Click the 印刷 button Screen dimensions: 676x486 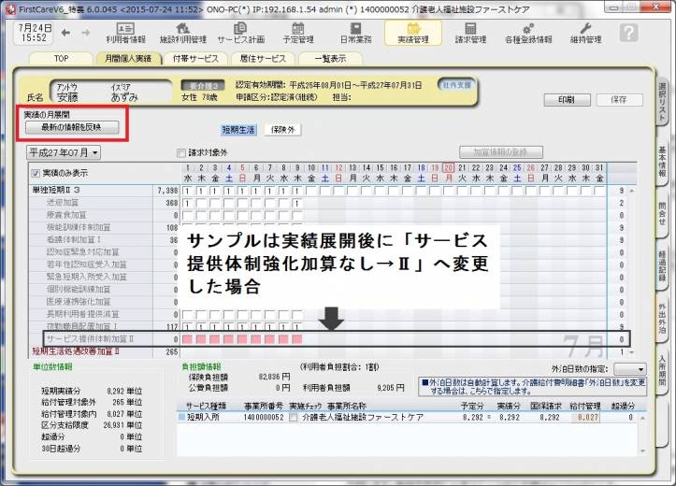(566, 98)
